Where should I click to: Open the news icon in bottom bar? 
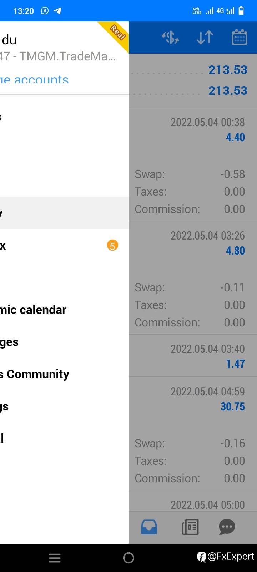click(x=190, y=527)
